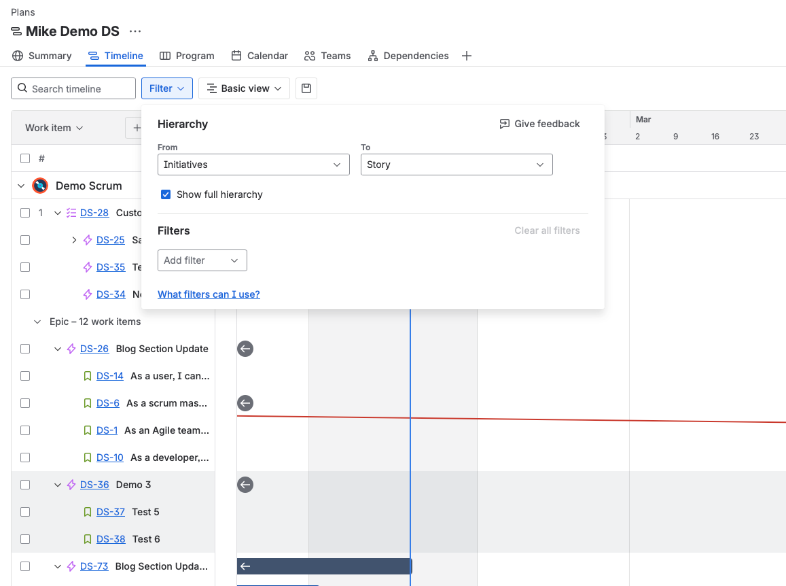The height and width of the screenshot is (586, 786).
Task: Open the To hierarchy dropdown showing Story
Action: 456,165
